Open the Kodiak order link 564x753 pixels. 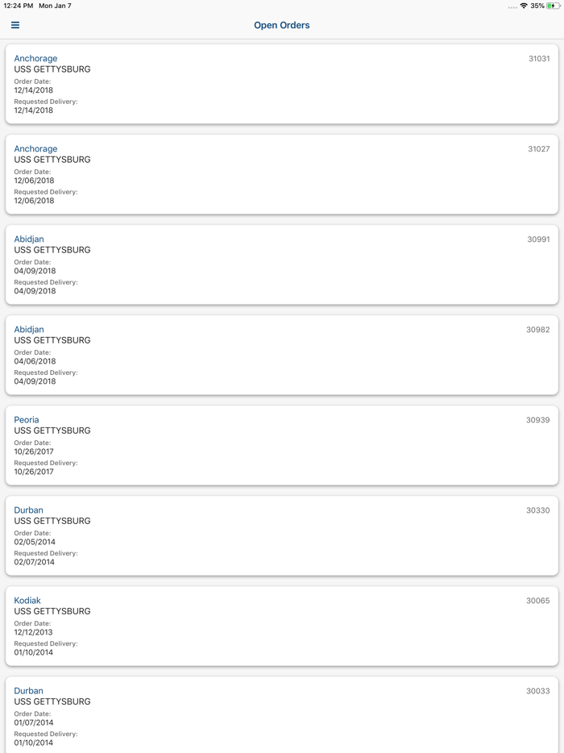[x=27, y=601]
